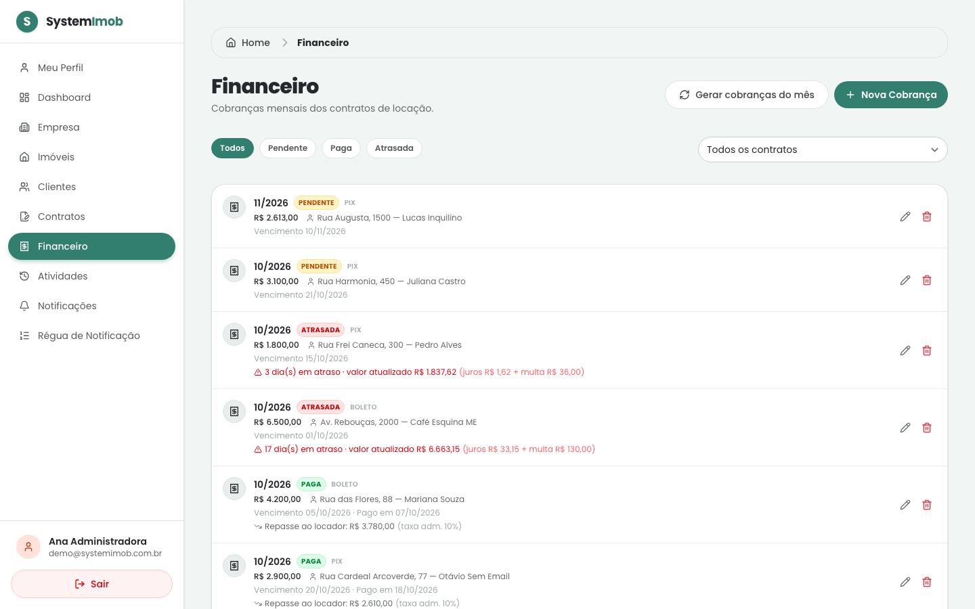Open Meu Perfil in sidebar
975x609 pixels.
pyautogui.click(x=91, y=68)
